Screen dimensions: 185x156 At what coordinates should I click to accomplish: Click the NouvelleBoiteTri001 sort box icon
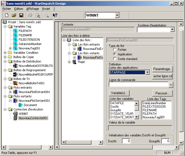point(15,83)
